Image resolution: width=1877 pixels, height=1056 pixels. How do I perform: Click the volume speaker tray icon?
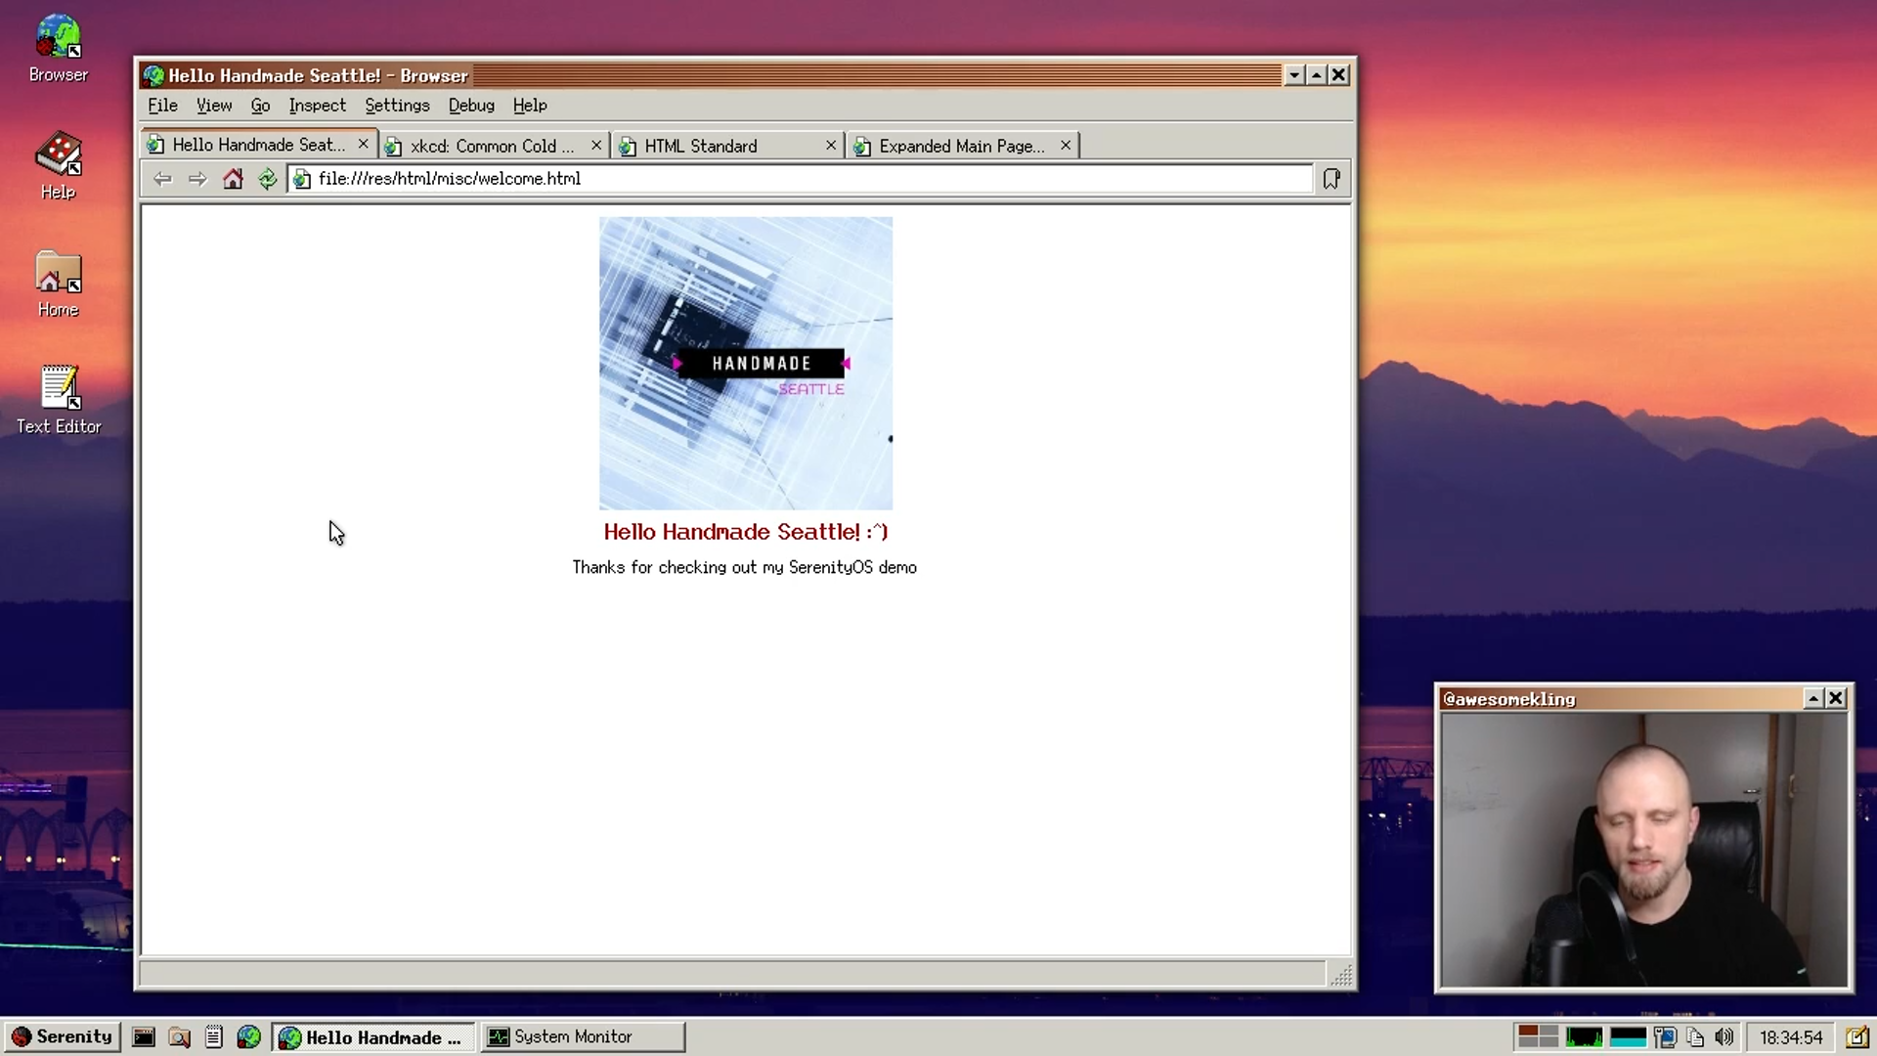tap(1724, 1036)
